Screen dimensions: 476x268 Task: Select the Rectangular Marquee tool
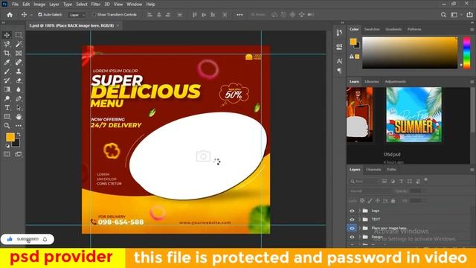(x=19, y=35)
